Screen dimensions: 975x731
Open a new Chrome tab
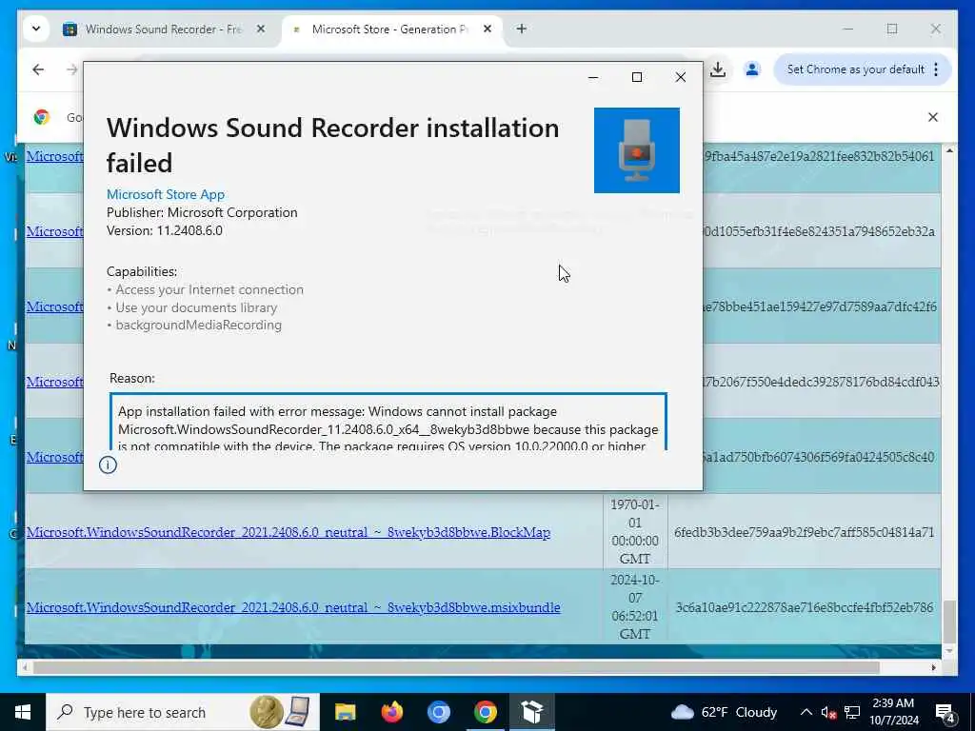coord(521,30)
